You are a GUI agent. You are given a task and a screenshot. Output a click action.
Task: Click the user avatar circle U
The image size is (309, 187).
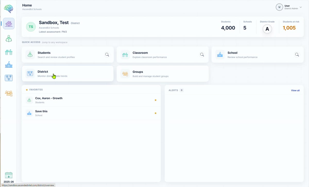coord(279,7)
